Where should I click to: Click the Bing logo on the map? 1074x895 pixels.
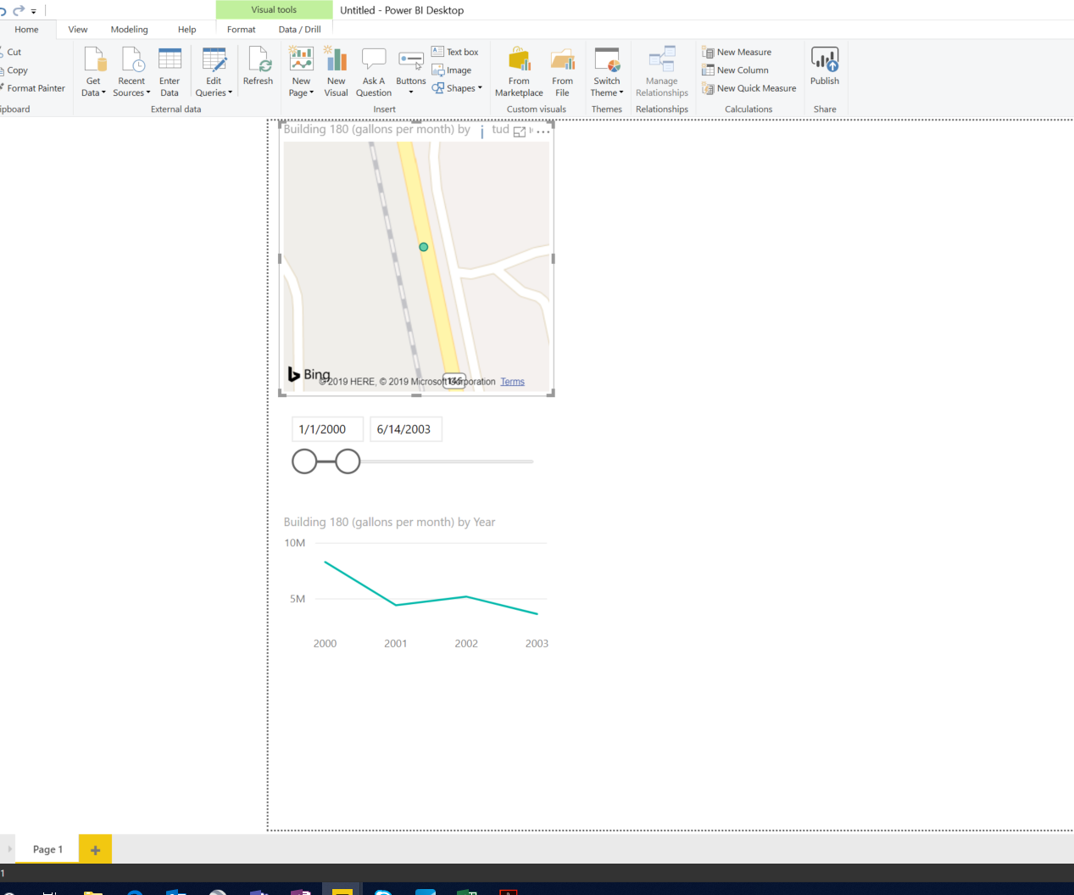[309, 374]
